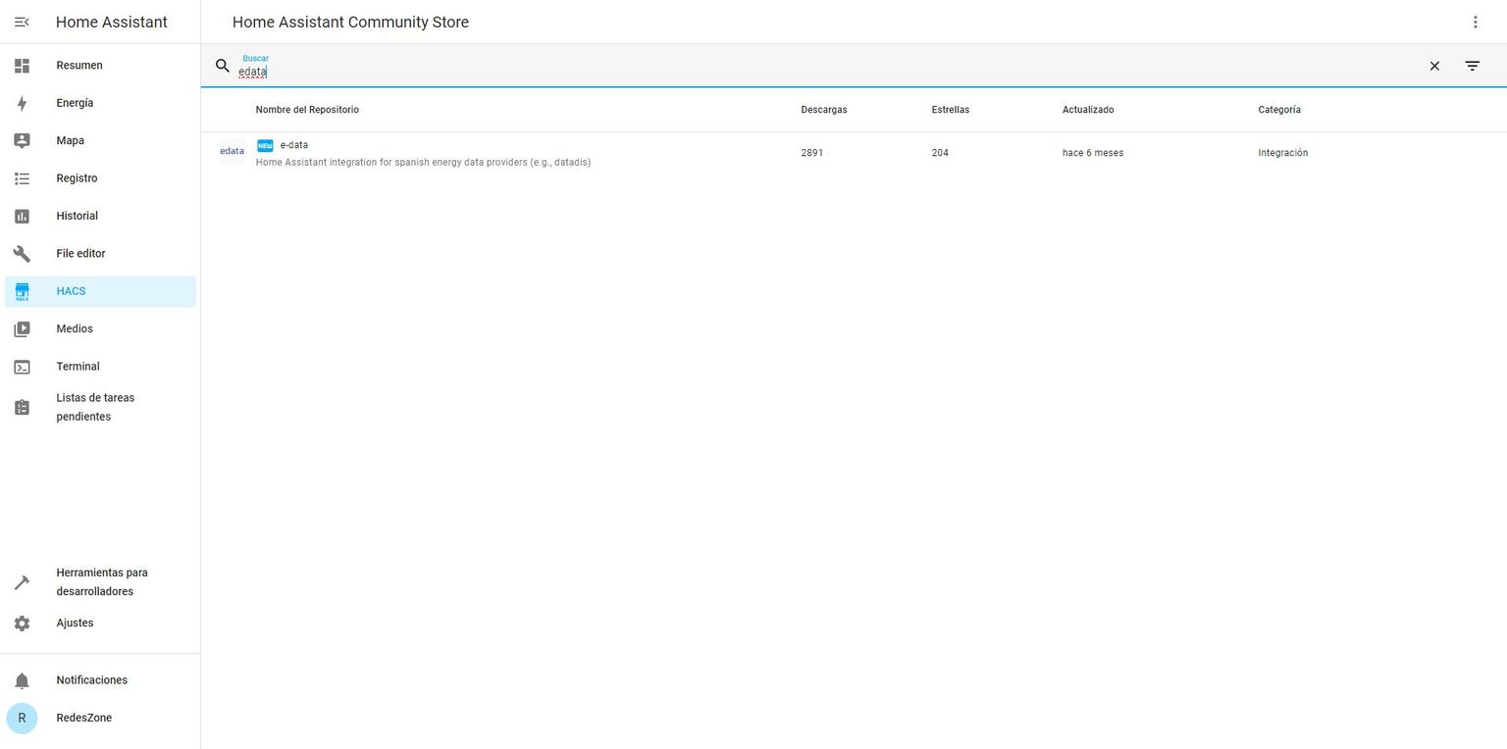Open the RedesZone user avatar
This screenshot has height=749, width=1507.
(22, 718)
